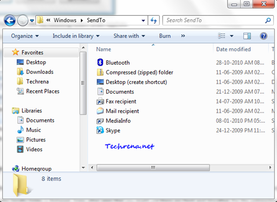The width and height of the screenshot is (277, 202).
Task: Click the Skype shortcut icon
Action: [100, 130]
